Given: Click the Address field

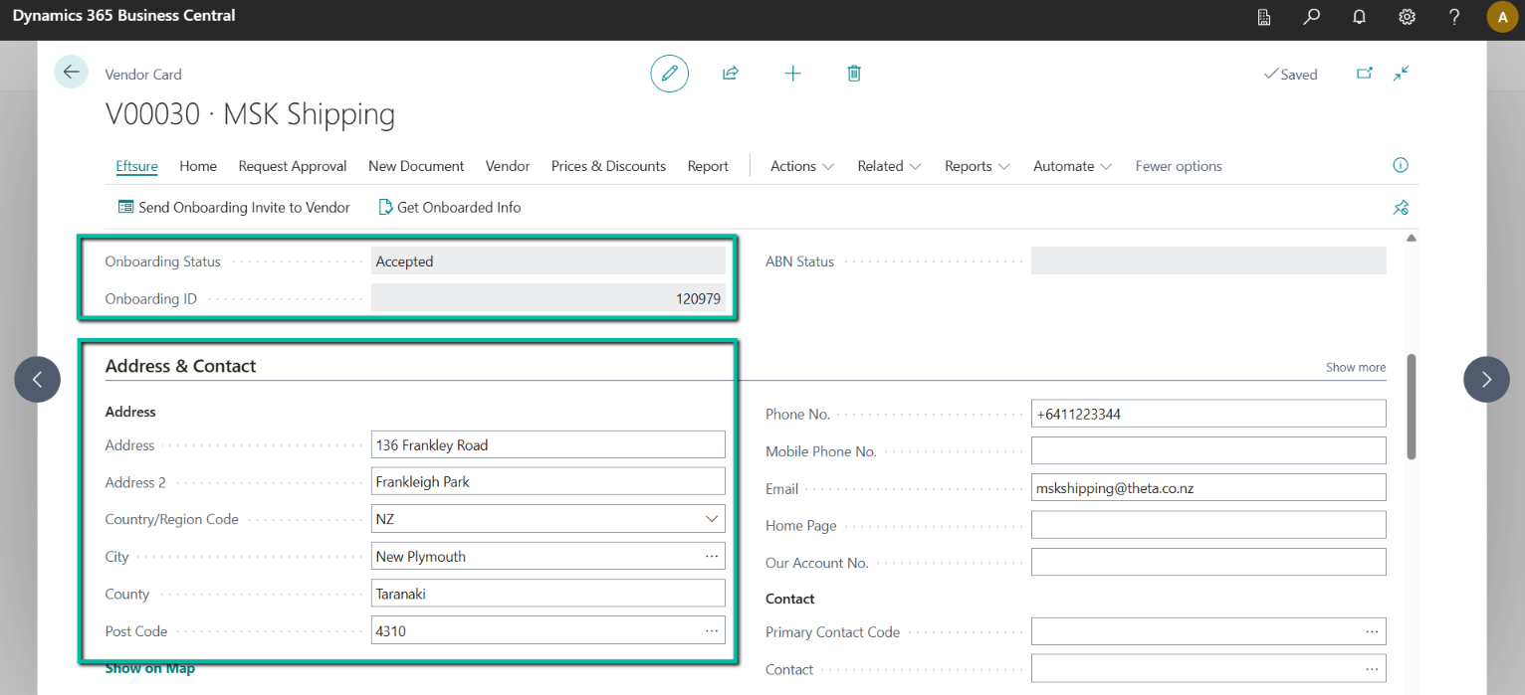Looking at the screenshot, I should 548,445.
